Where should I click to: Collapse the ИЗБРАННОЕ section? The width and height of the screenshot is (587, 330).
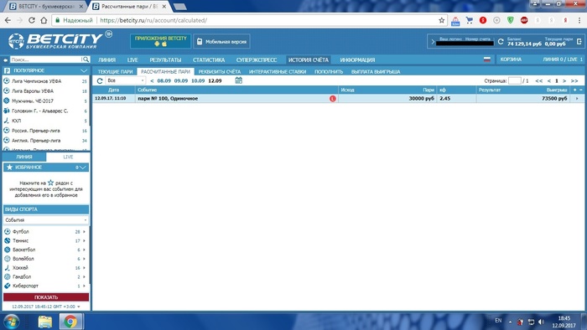click(x=83, y=168)
